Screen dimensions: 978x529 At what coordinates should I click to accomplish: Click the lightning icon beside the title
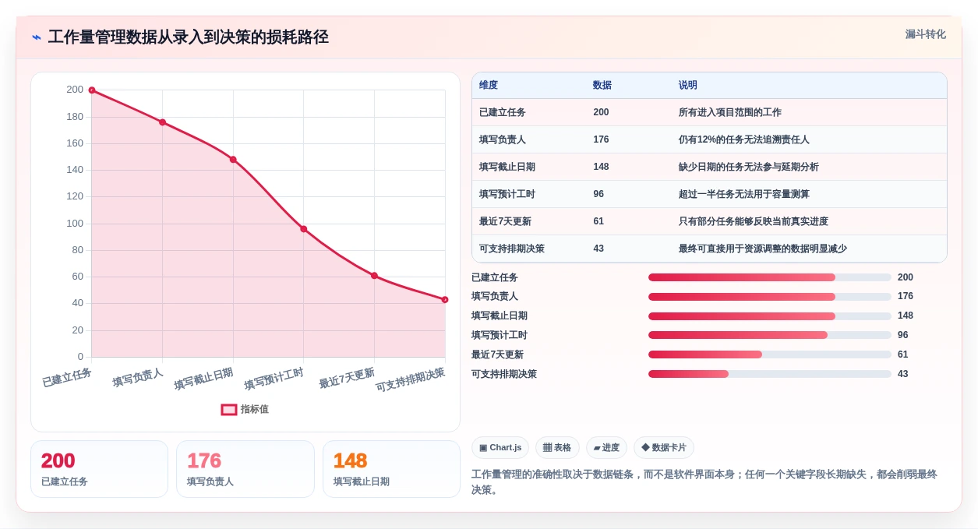37,37
